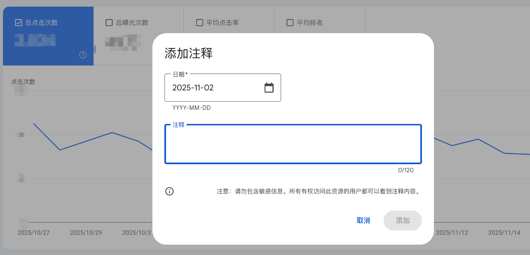This screenshot has height=255, width=530.
Task: Enable the 平均点击率 checkbox
Action: click(x=200, y=22)
